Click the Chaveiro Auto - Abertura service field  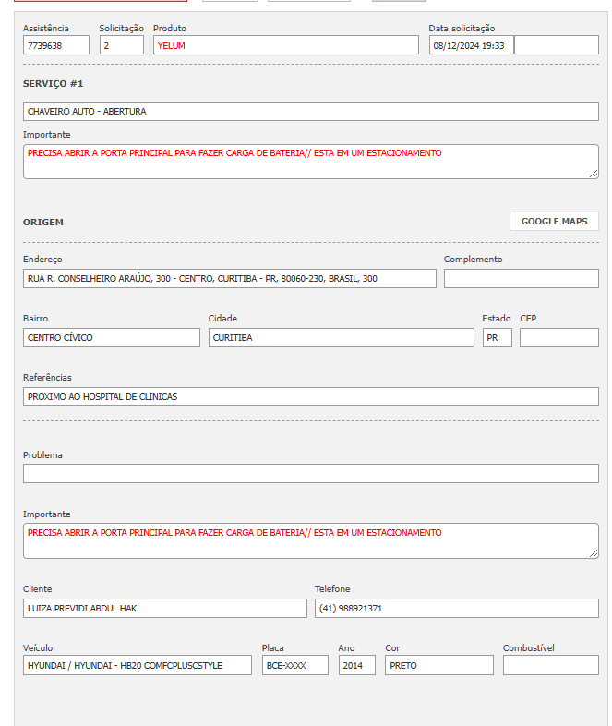310,112
